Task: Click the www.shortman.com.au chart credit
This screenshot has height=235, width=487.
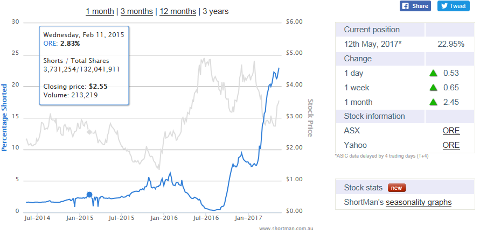Action: tap(286, 229)
